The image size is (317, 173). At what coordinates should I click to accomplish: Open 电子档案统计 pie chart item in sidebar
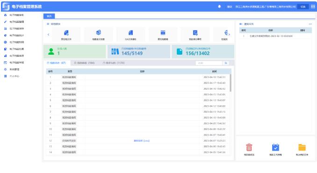(14, 36)
